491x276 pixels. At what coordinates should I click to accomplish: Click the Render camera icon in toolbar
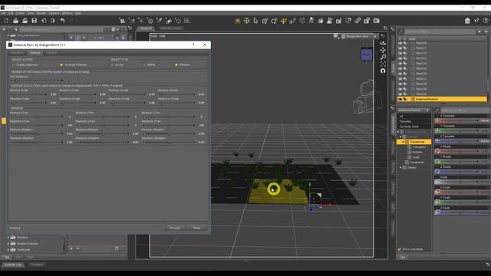tap(377, 21)
